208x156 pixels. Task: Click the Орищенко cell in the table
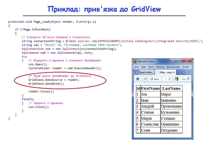coord(171,124)
